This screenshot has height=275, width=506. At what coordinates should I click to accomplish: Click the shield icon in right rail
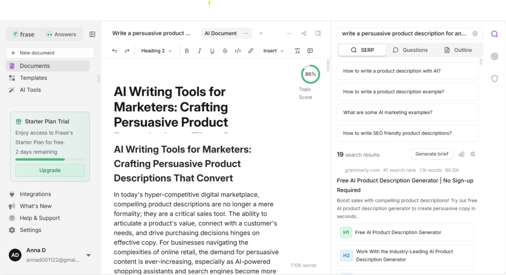[494, 79]
